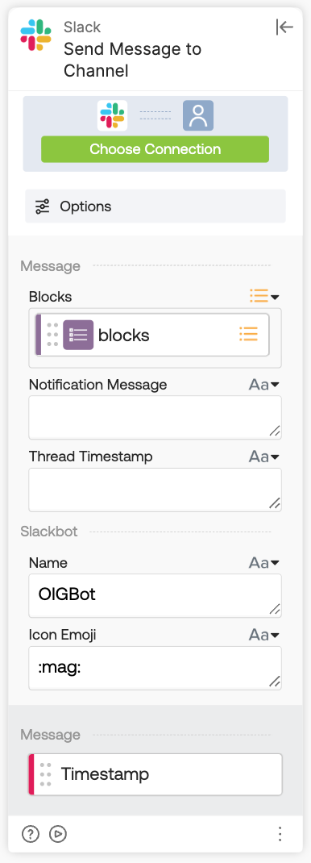
Task: Click the Blocks field label
Action: pyautogui.click(x=51, y=297)
